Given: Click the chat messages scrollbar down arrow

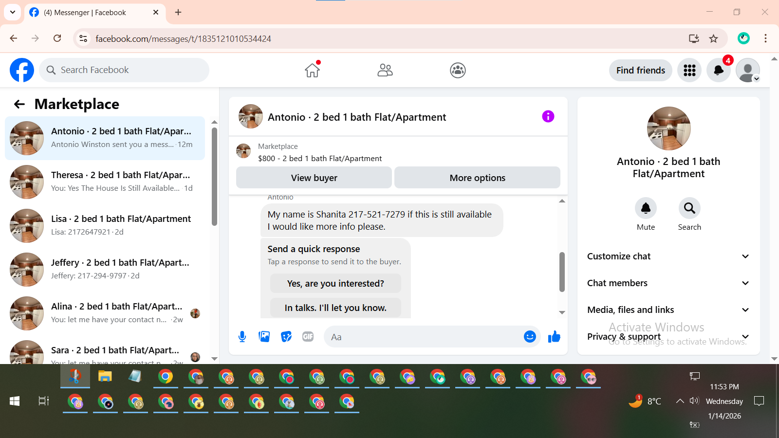Looking at the screenshot, I should (562, 312).
